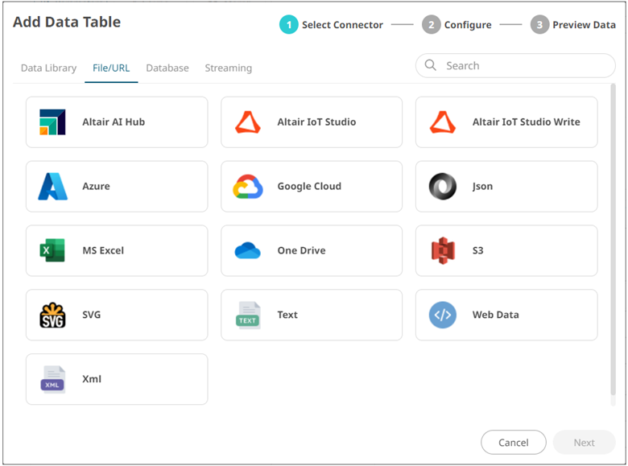The height and width of the screenshot is (466, 628).
Task: Click the Google Cloud connector icon
Action: pyautogui.click(x=248, y=187)
